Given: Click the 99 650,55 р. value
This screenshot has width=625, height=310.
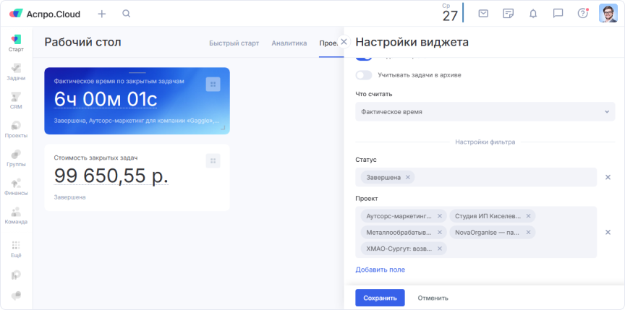Looking at the screenshot, I should [x=111, y=176].
